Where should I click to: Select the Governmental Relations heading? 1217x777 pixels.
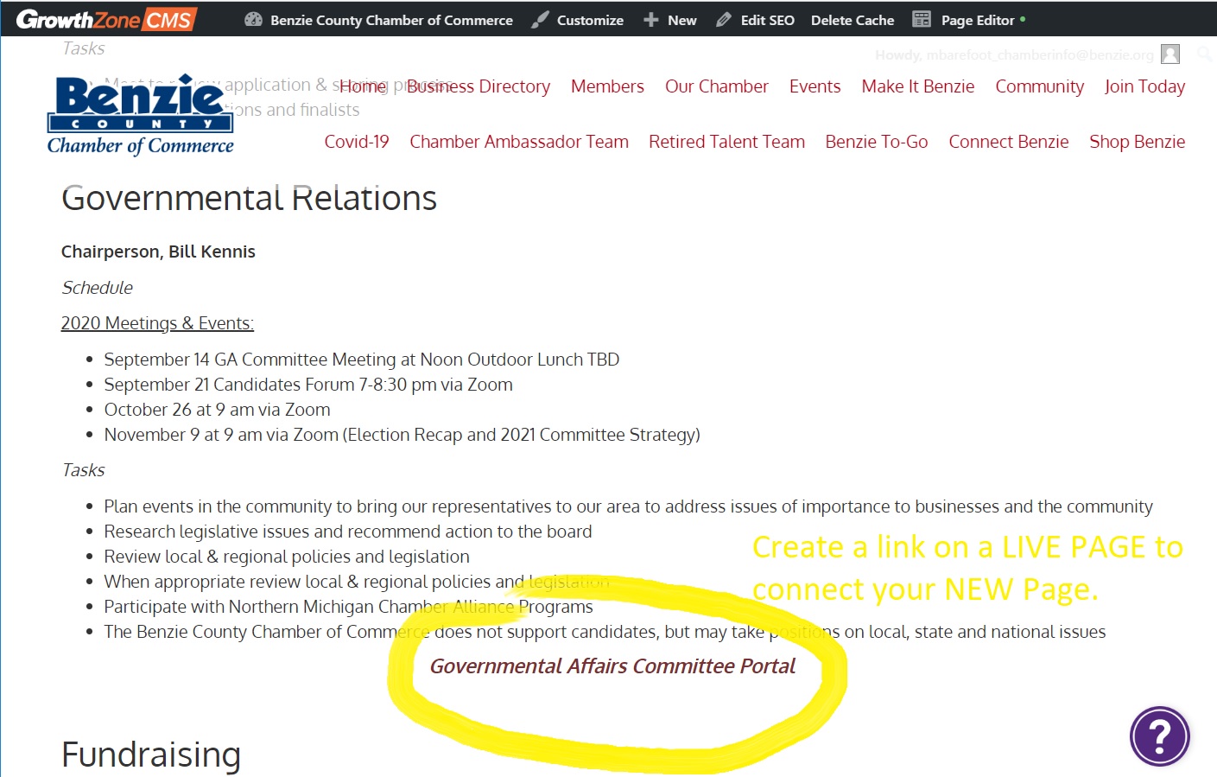coord(249,199)
